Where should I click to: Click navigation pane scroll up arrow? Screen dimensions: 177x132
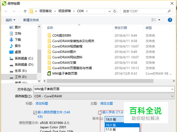click(39, 27)
